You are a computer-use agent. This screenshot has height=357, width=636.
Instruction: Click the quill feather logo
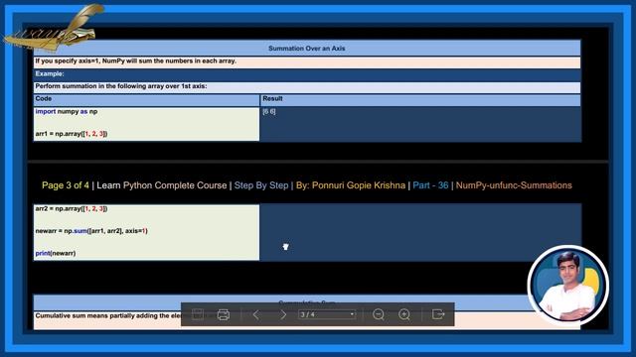(x=55, y=29)
